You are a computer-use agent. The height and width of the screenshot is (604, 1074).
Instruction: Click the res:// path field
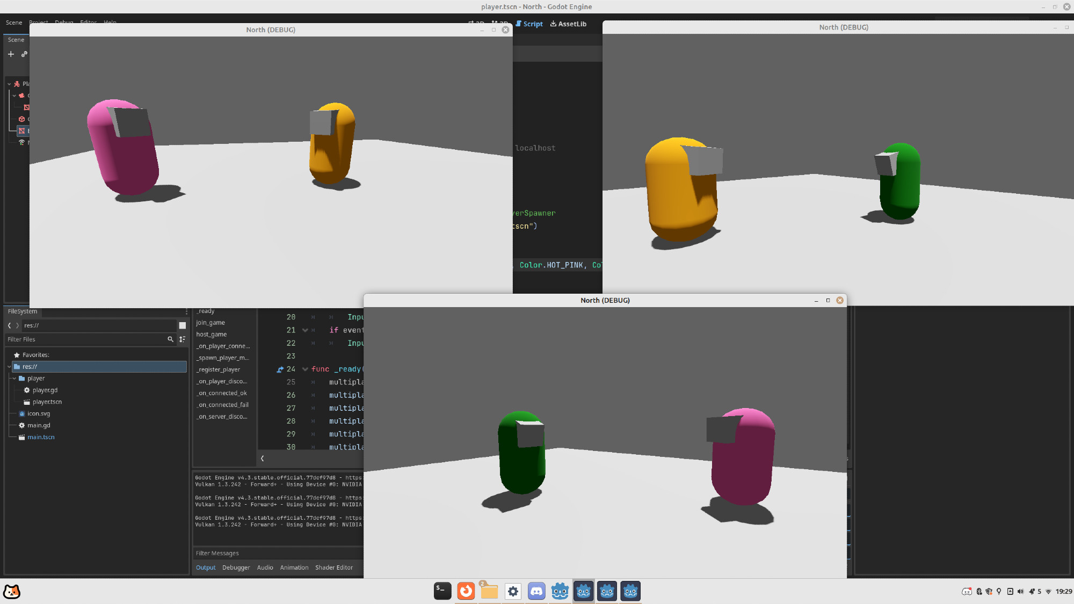(x=99, y=325)
